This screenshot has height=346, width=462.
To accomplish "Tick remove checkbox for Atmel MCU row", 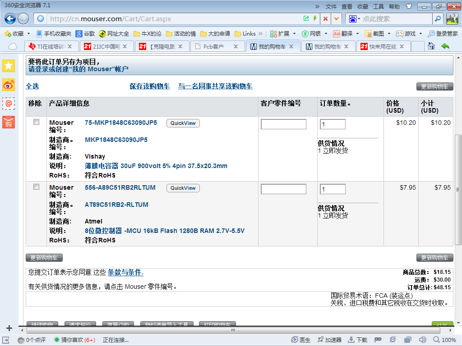I will tap(36, 187).
